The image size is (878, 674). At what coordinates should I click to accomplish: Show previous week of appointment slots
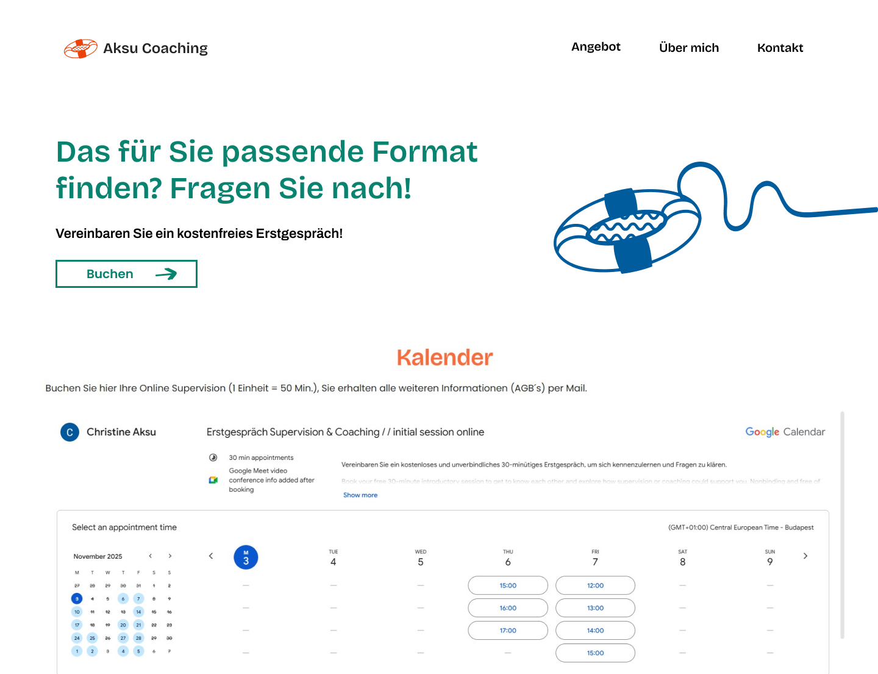pos(211,556)
